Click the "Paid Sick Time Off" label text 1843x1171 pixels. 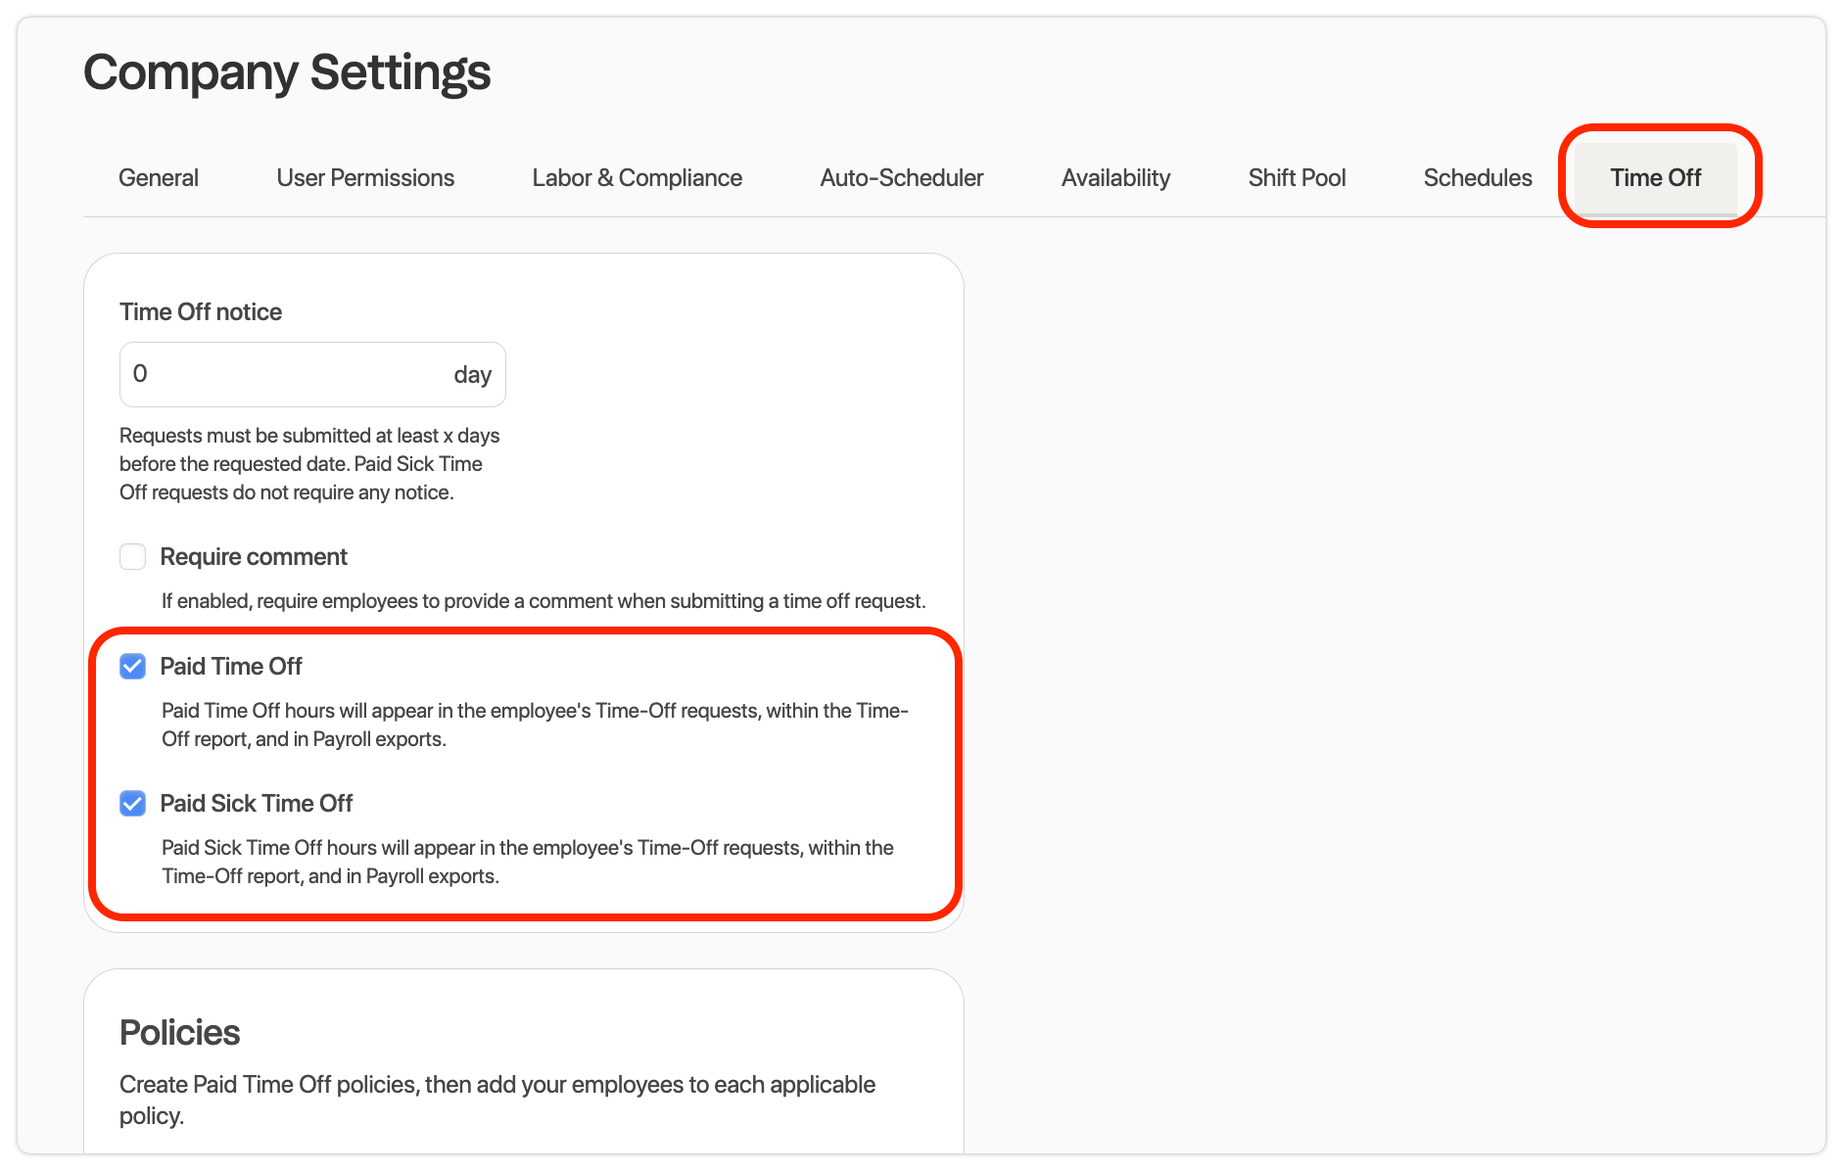click(x=257, y=804)
